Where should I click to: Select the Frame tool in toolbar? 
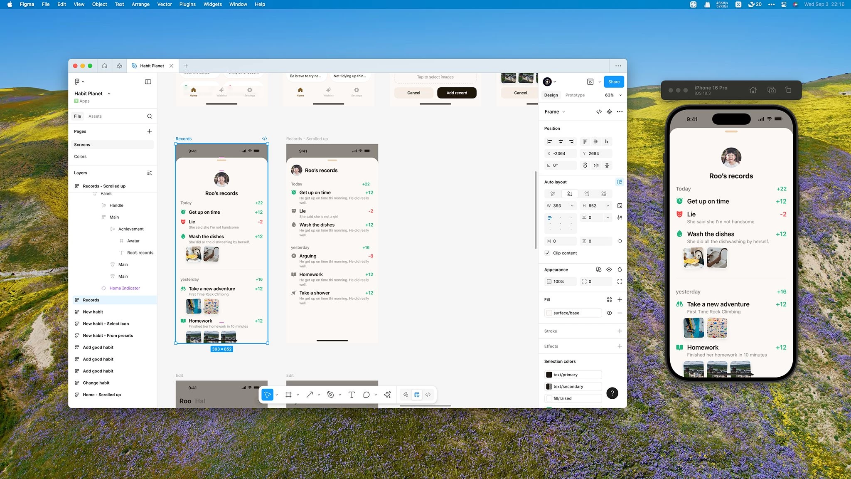click(x=288, y=395)
